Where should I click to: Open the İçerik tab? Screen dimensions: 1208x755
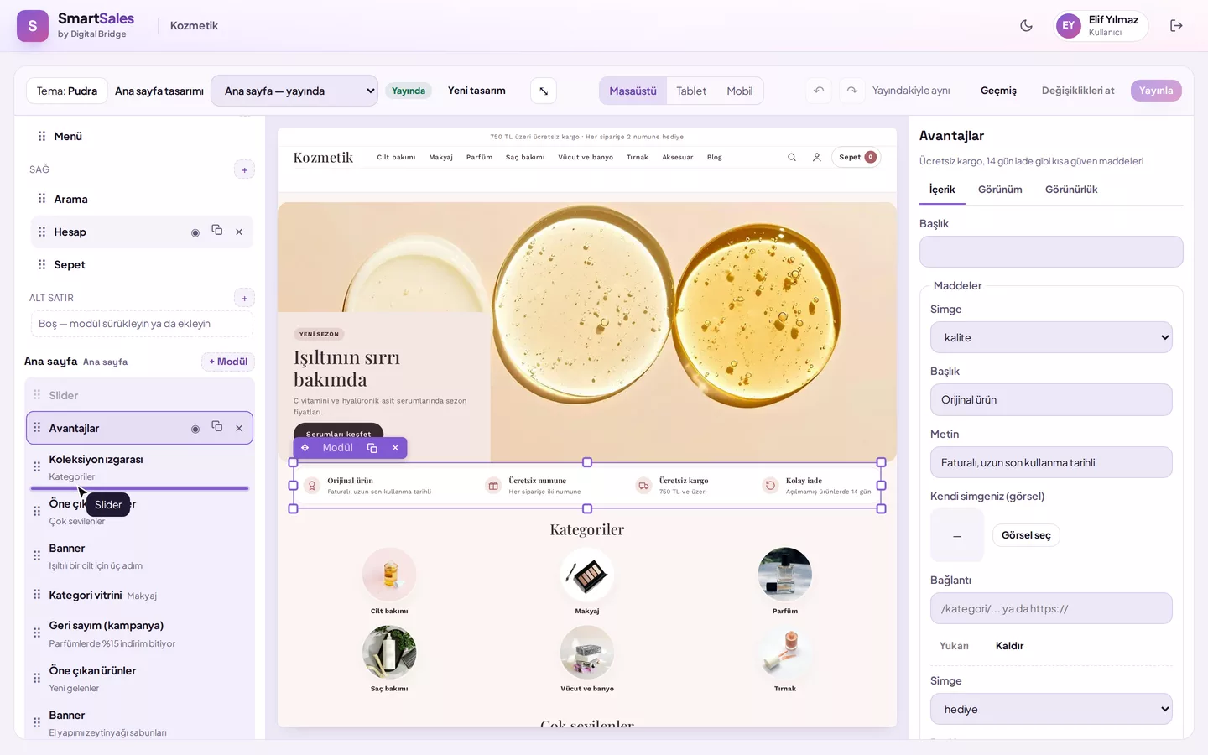point(942,190)
